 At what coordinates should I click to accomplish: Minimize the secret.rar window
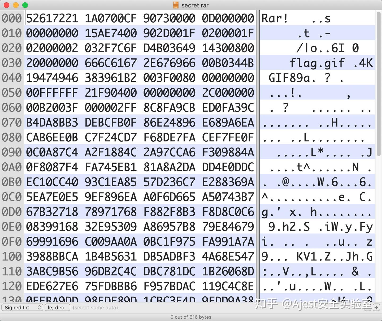16,5
